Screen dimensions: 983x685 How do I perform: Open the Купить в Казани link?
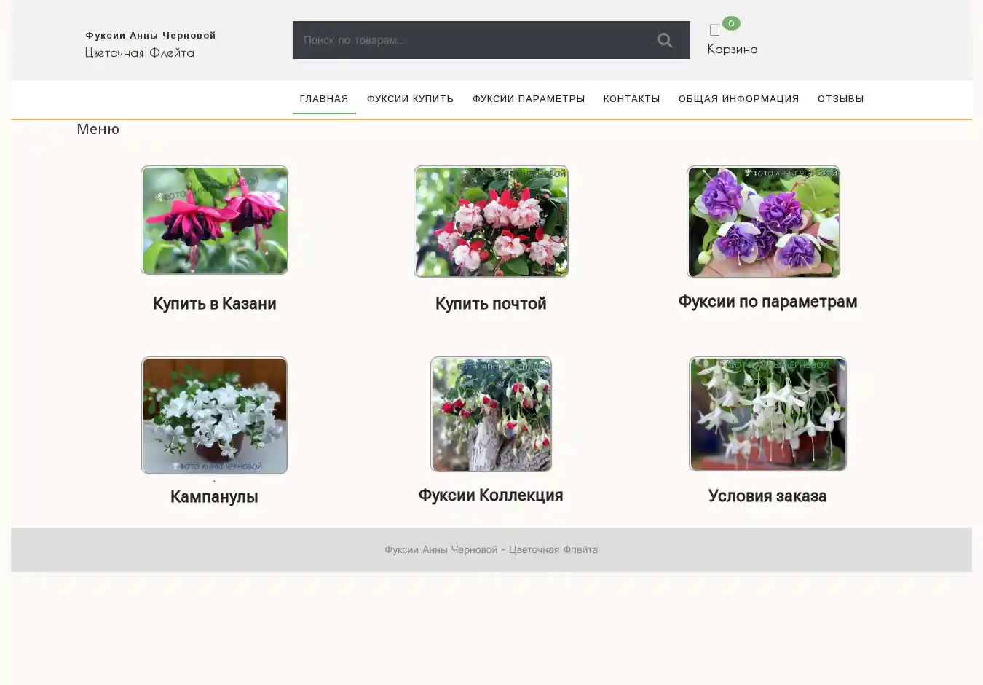[214, 304]
